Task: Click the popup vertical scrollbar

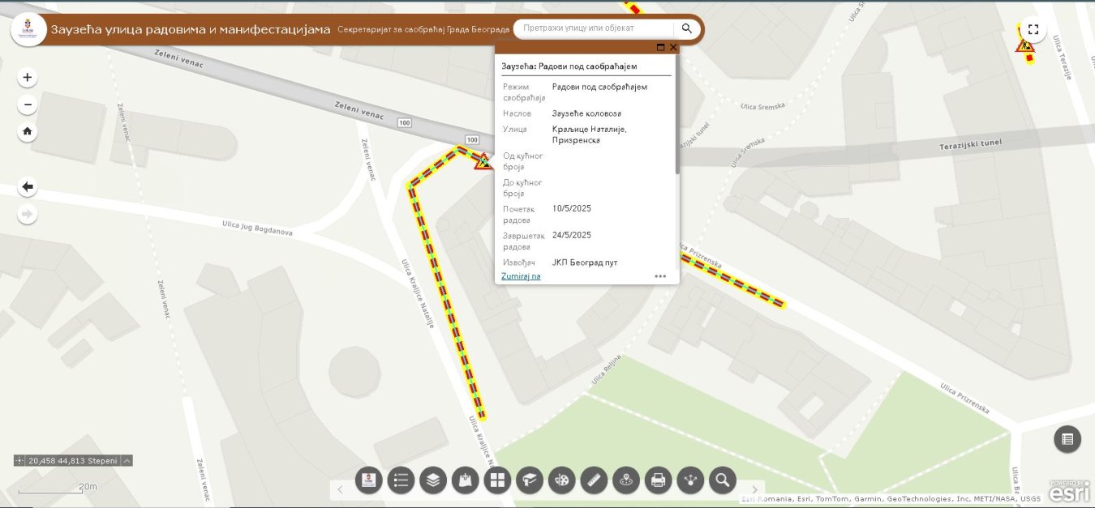Action: [x=677, y=115]
